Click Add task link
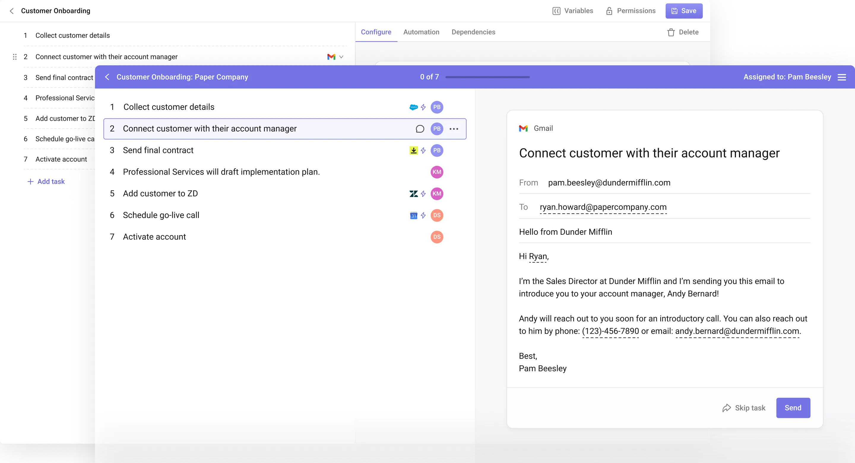This screenshot has width=855, height=463. 46,182
